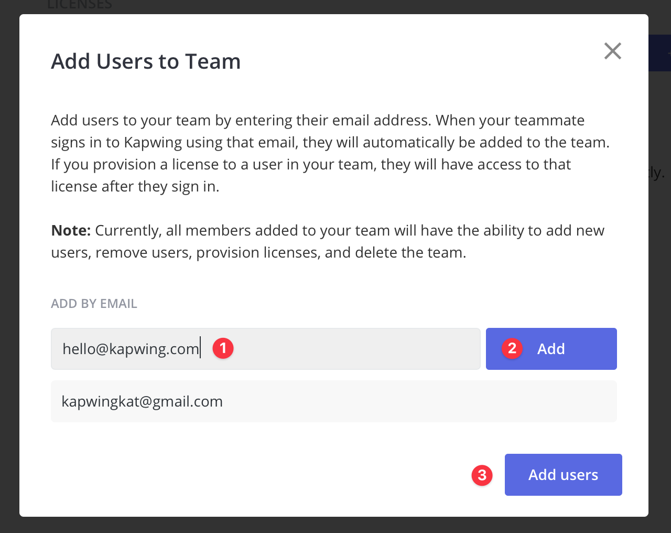Select the kapwingkat@gmail.com entry

click(x=142, y=401)
